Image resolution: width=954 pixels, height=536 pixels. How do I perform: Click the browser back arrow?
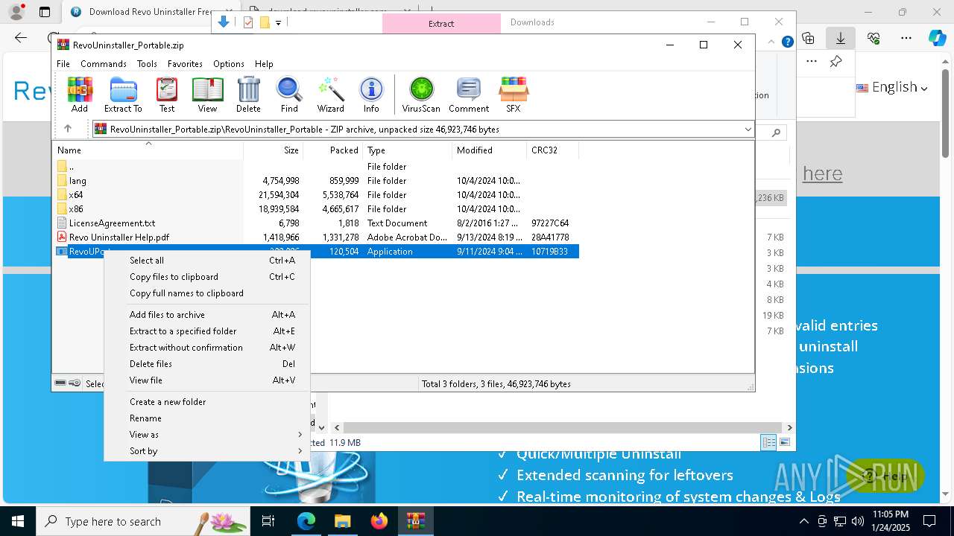coord(21,38)
